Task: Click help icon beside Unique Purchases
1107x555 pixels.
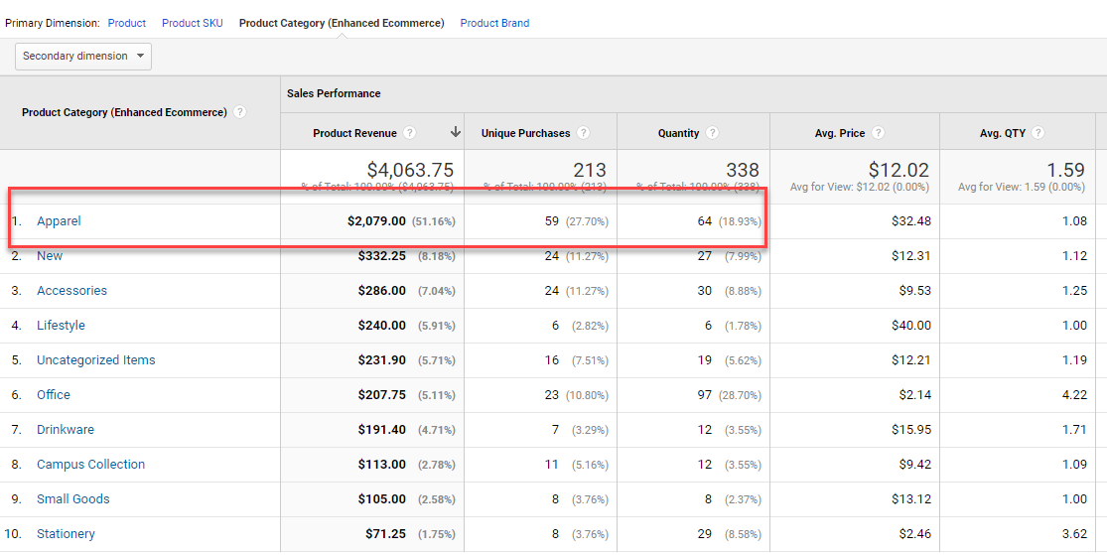Action: coord(584,133)
